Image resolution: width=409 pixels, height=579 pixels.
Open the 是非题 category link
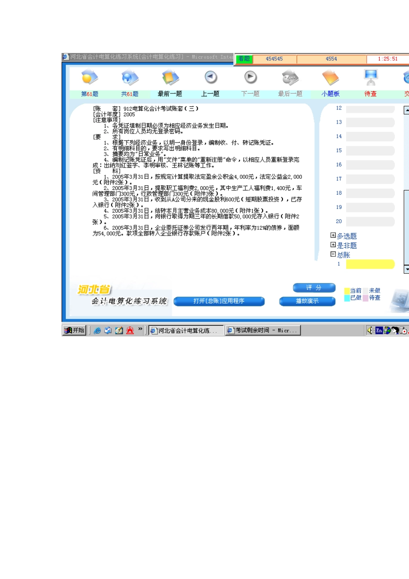click(x=347, y=246)
